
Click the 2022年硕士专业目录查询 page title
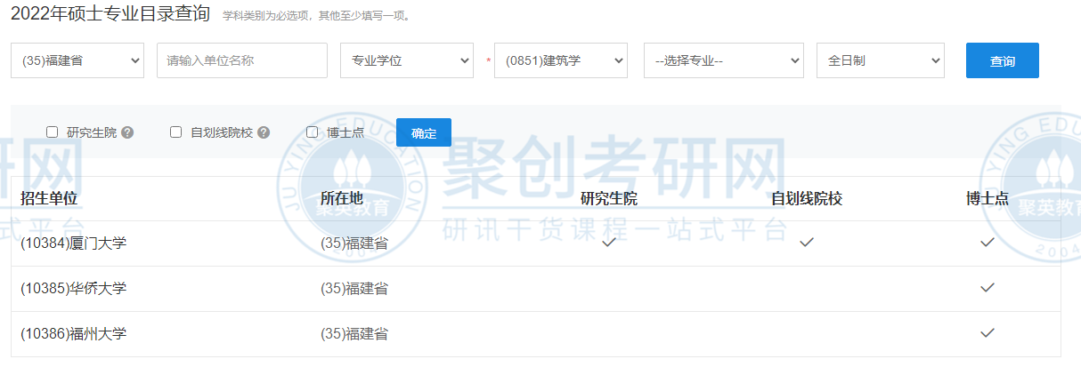110,12
